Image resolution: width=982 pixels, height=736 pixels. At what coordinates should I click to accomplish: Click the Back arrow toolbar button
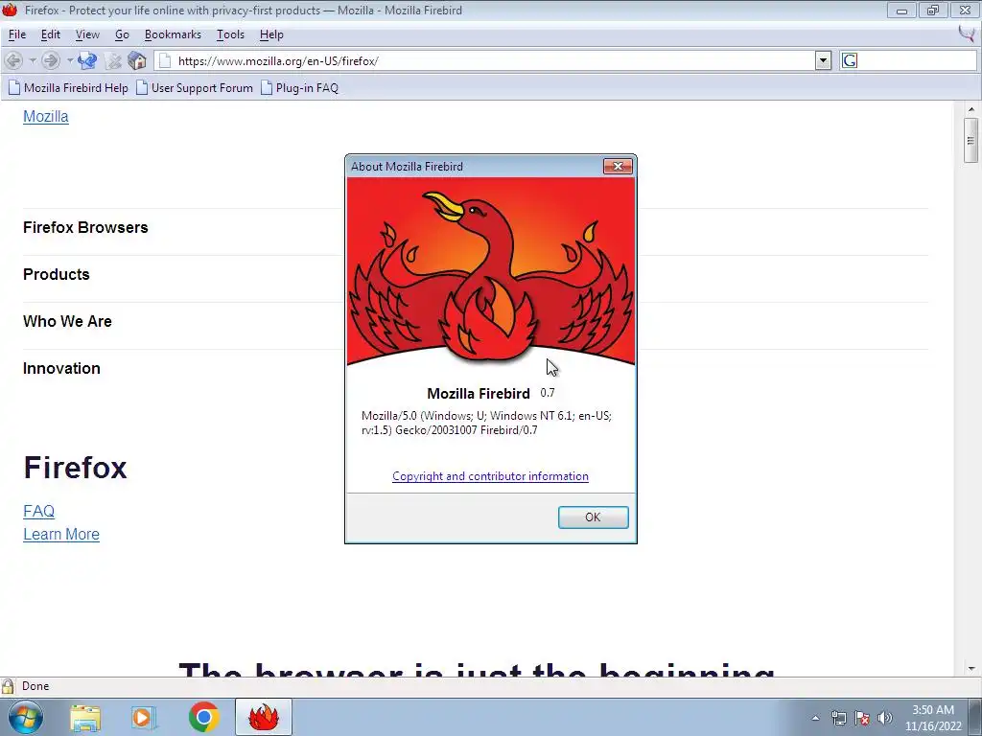[x=13, y=60]
